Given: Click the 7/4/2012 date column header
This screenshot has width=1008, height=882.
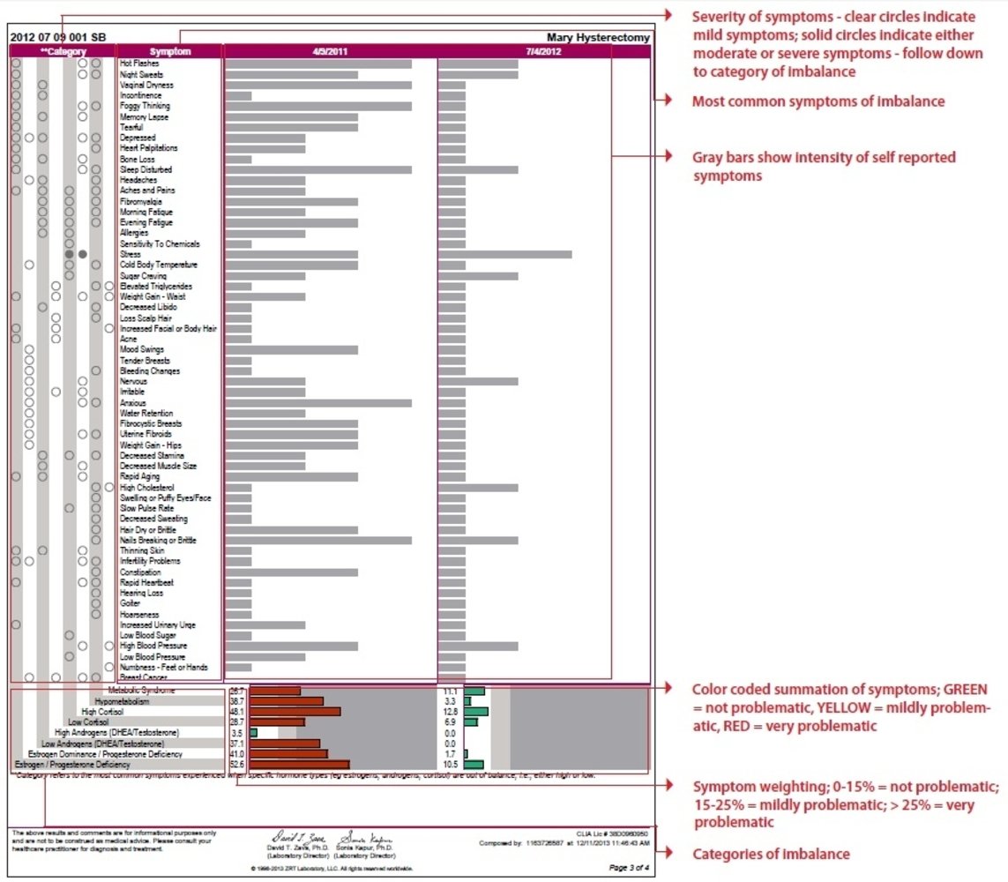Looking at the screenshot, I should coord(543,51).
